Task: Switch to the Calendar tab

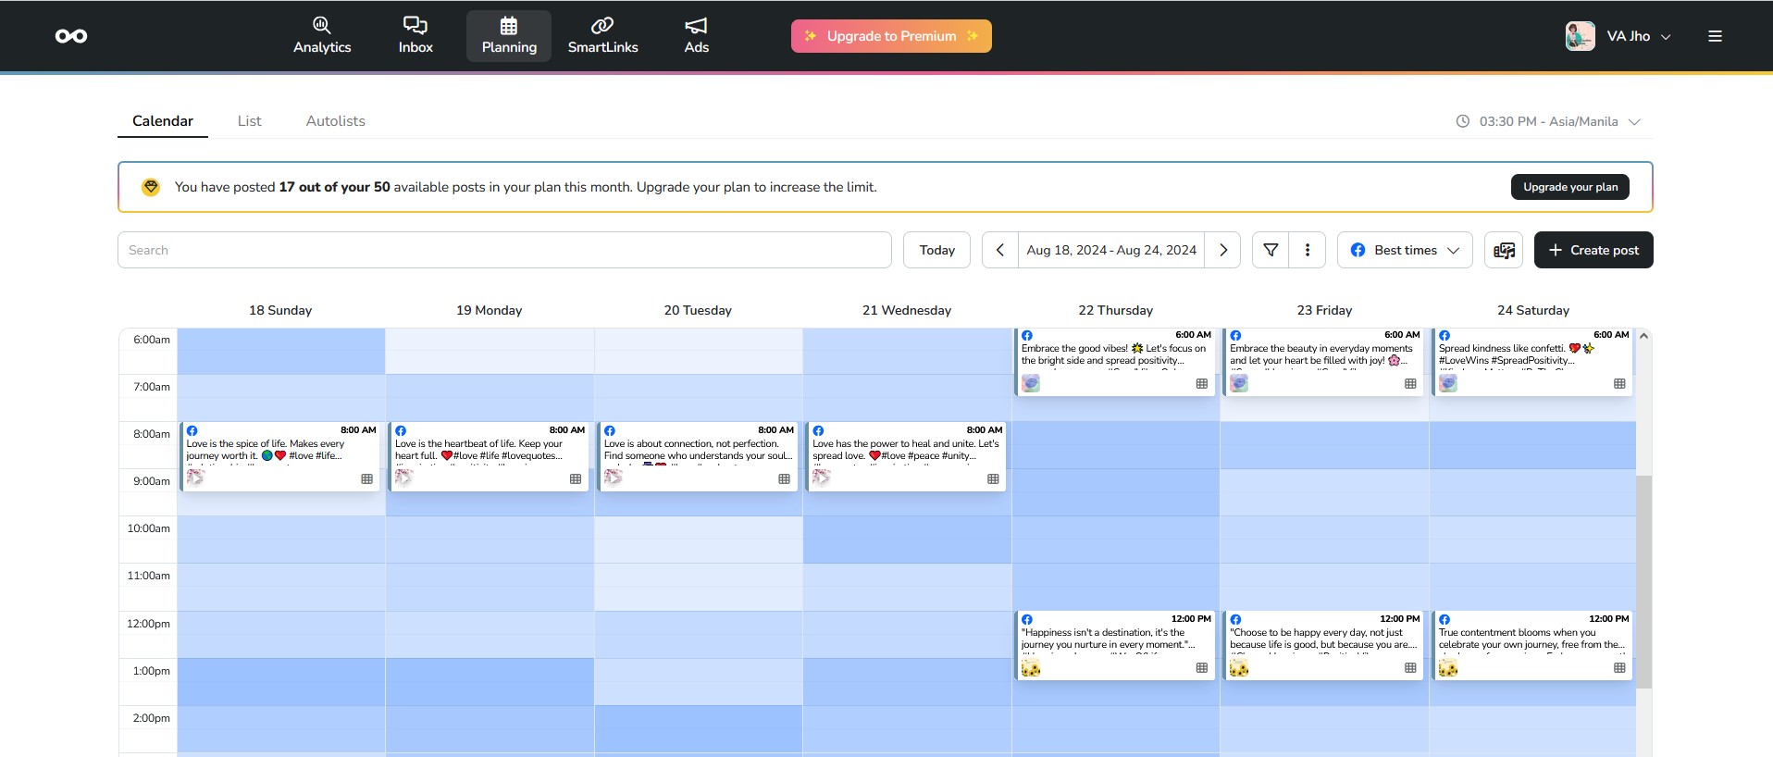Action: (163, 121)
